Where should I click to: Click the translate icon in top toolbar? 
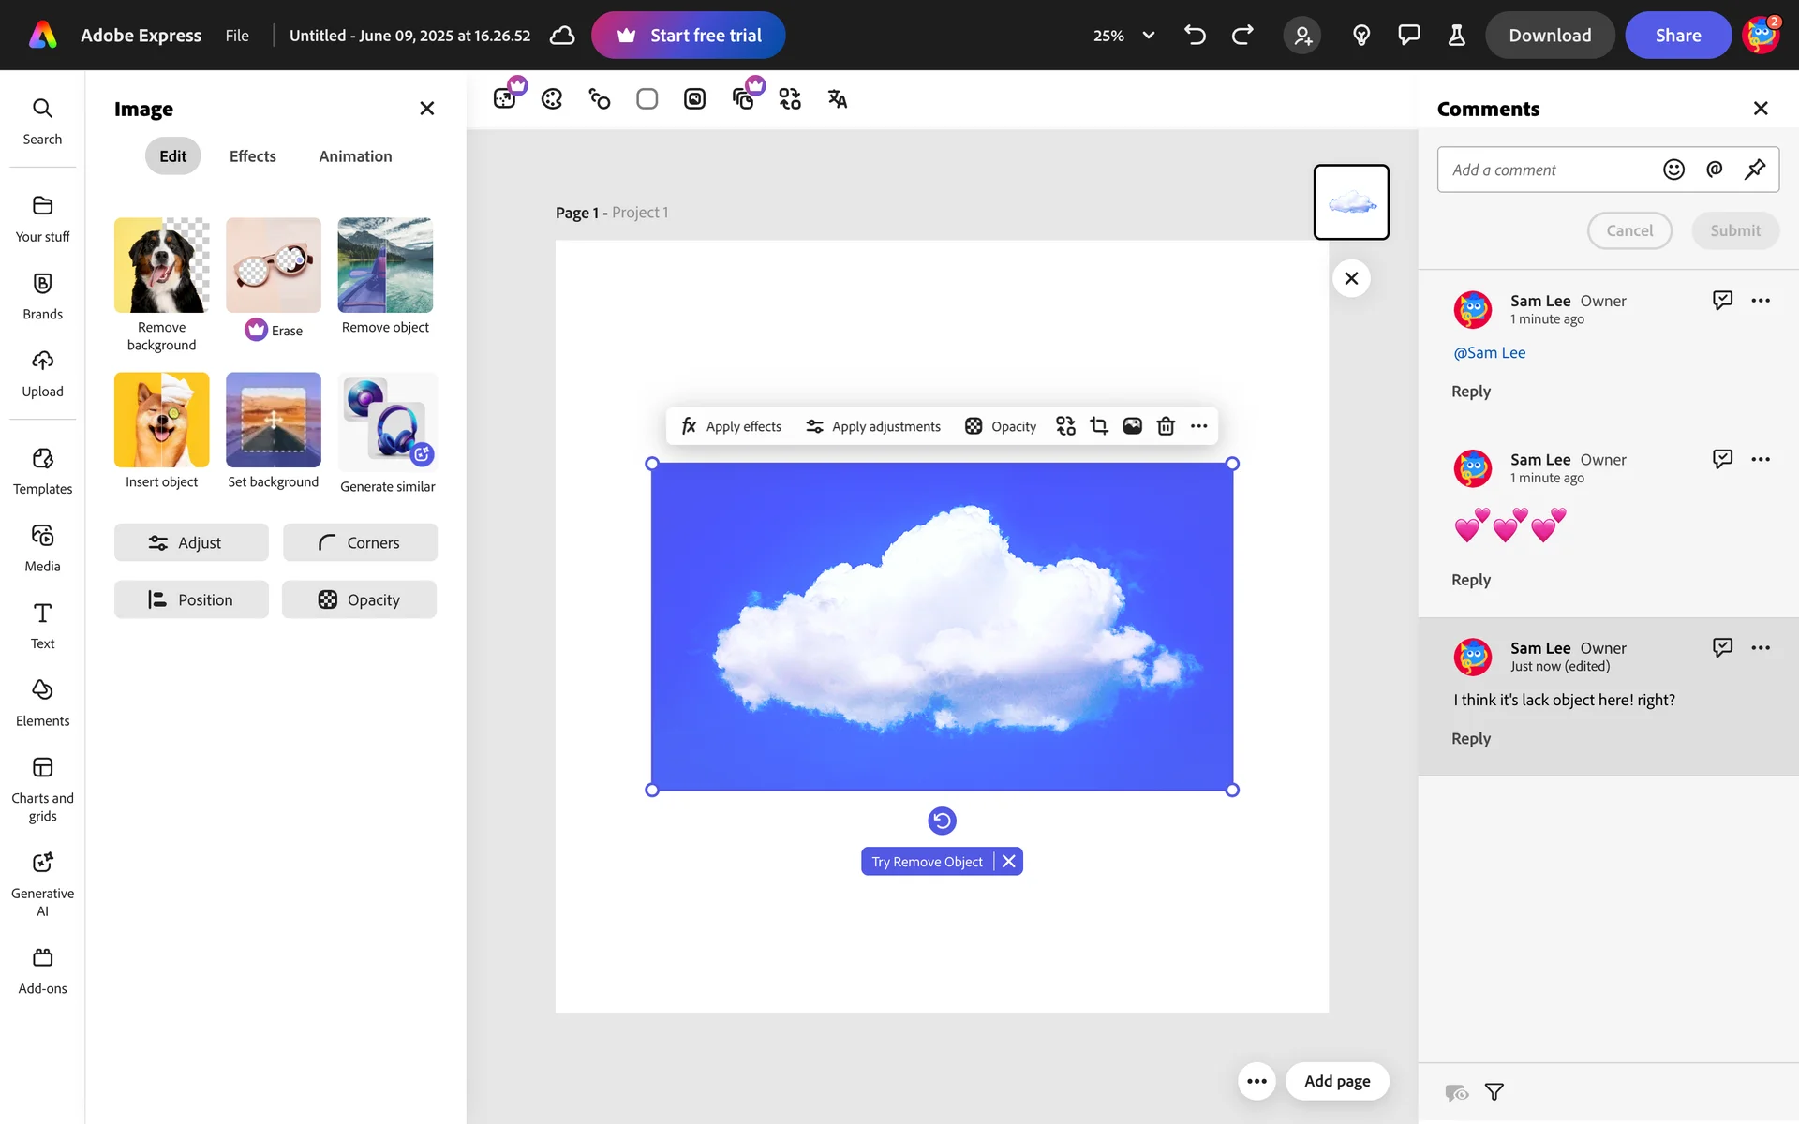coord(837,98)
